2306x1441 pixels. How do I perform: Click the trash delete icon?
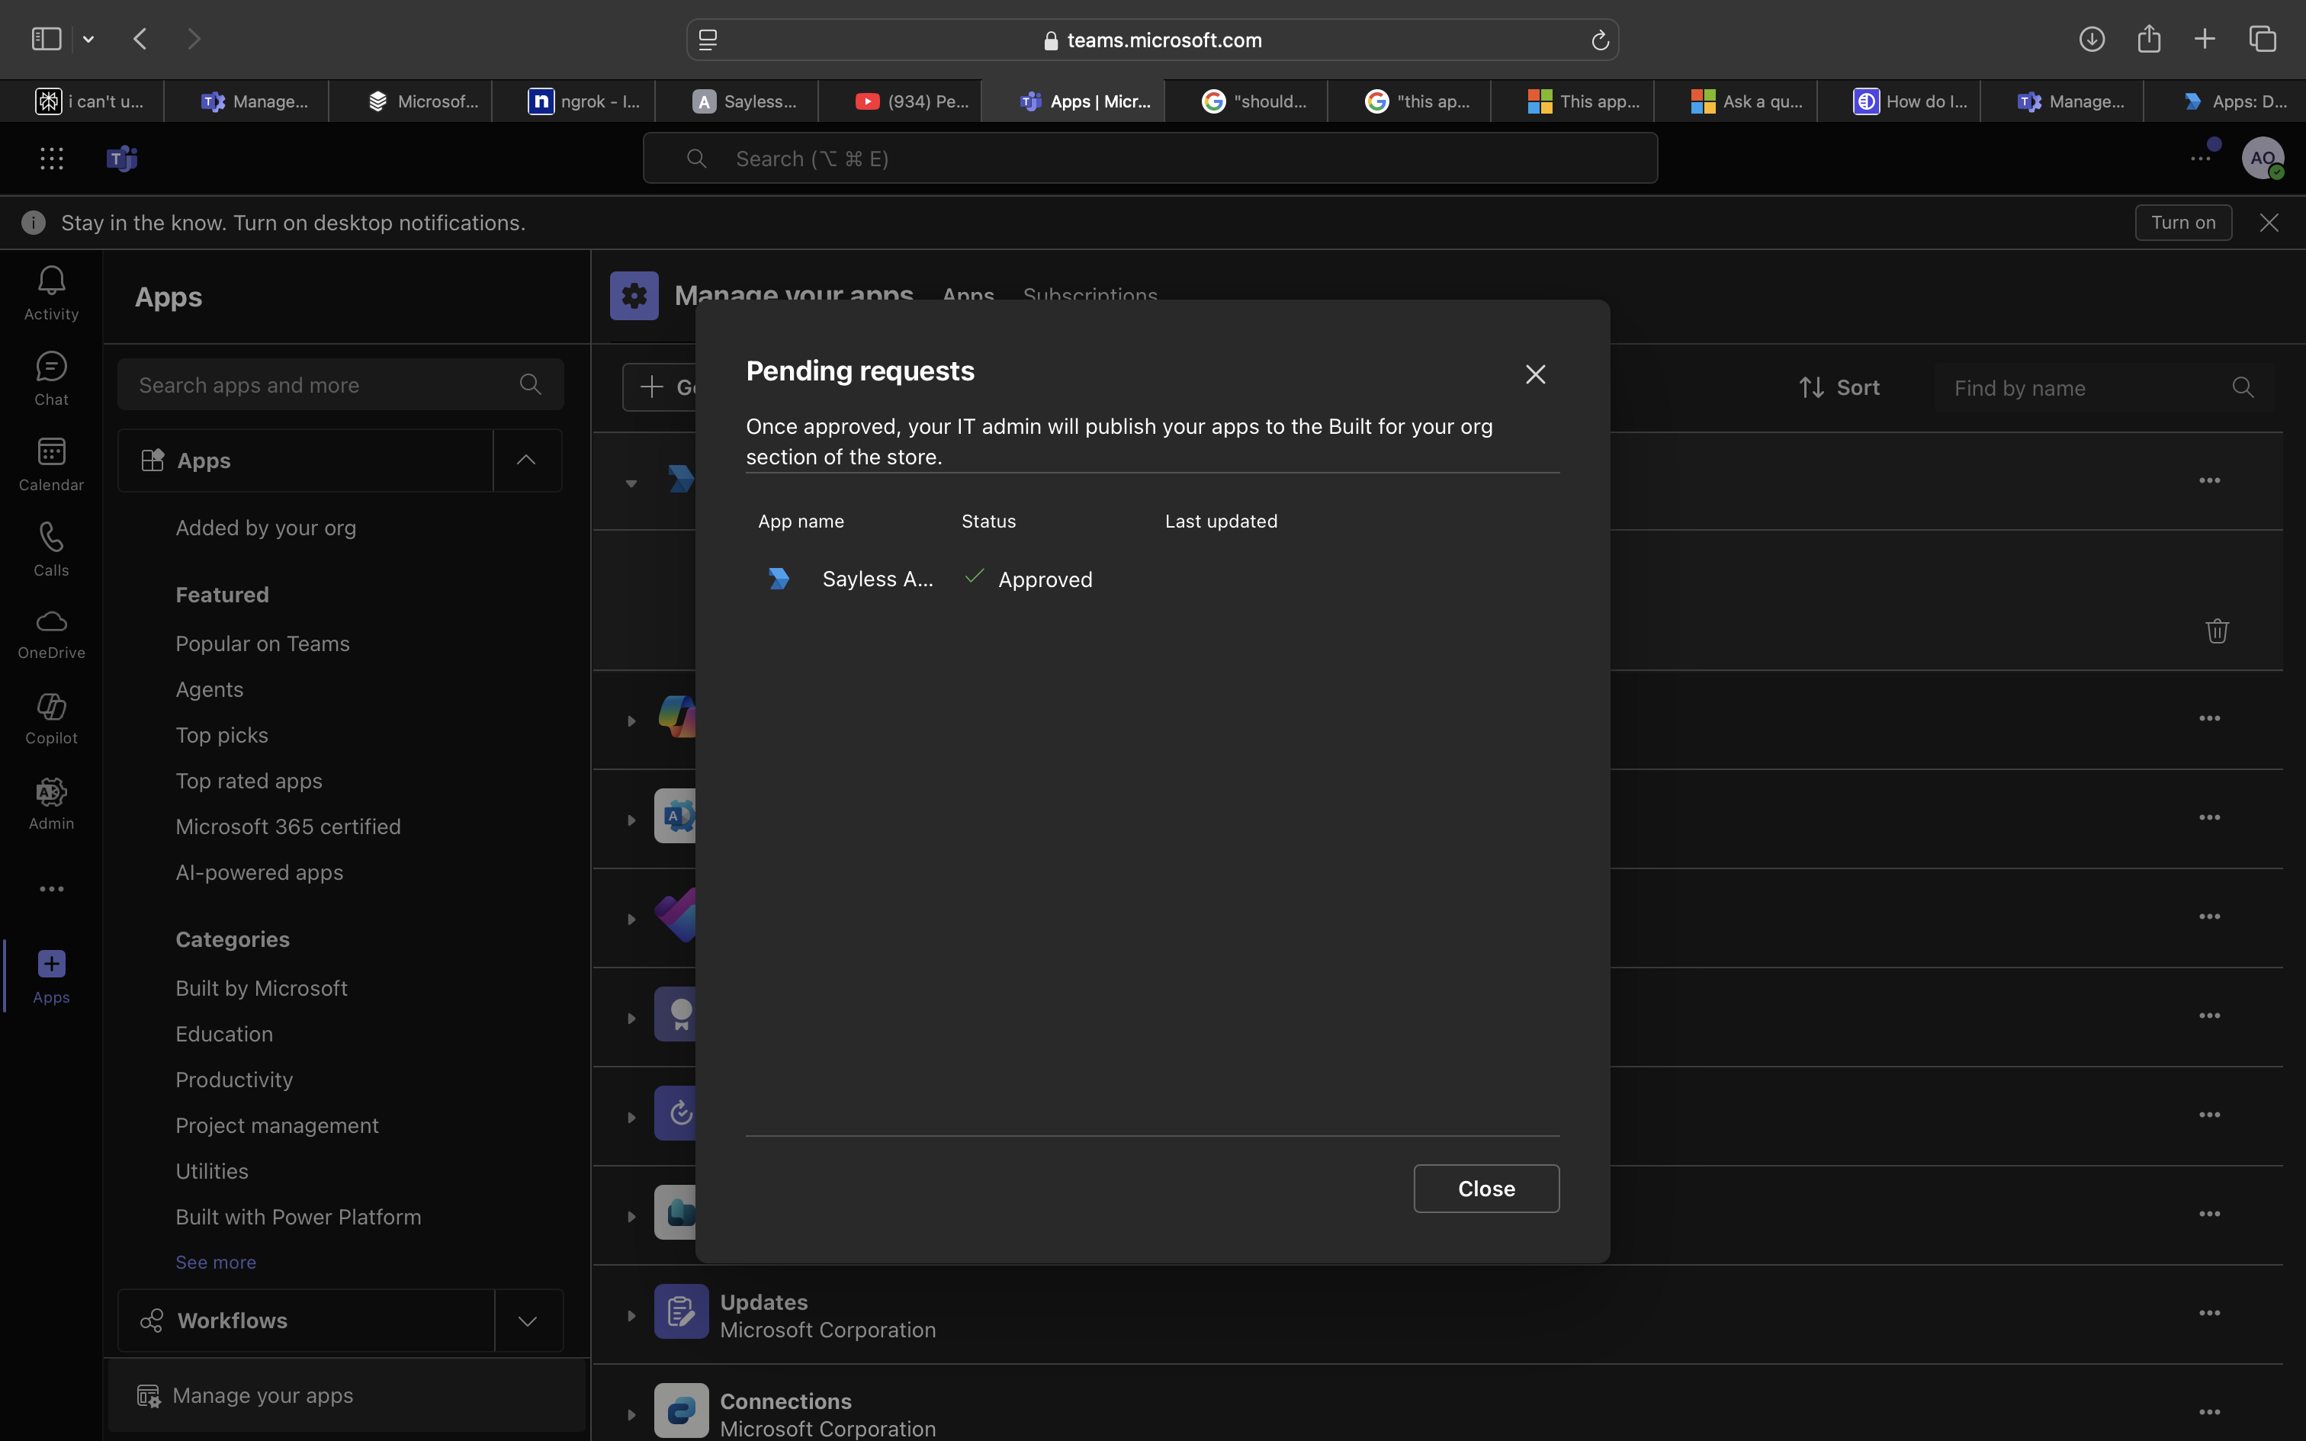point(2218,630)
